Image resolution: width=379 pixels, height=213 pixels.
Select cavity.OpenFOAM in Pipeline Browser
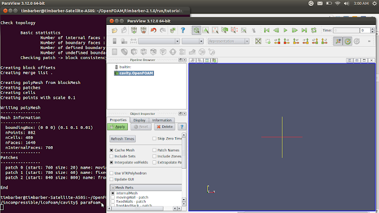coord(134,73)
